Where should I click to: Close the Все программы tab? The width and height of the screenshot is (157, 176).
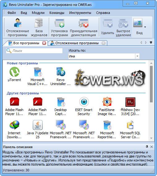44,43
